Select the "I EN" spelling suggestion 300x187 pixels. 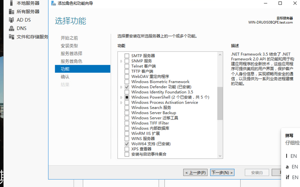[292, 156]
